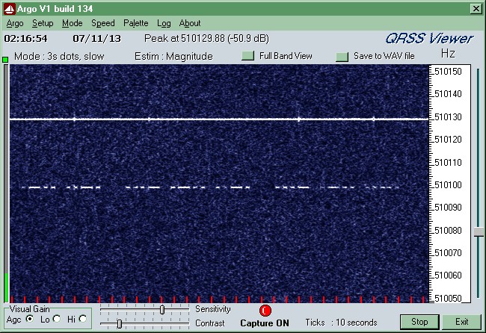Screen dimensions: 486x333
Task: Click the Sensitivity slider handle
Action: point(162,309)
